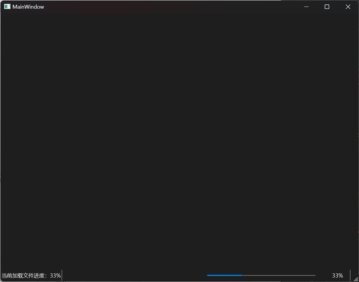Screen dimensions: 359x282
Task: Click the MainWindow app icon in title bar
Action: [7, 7]
